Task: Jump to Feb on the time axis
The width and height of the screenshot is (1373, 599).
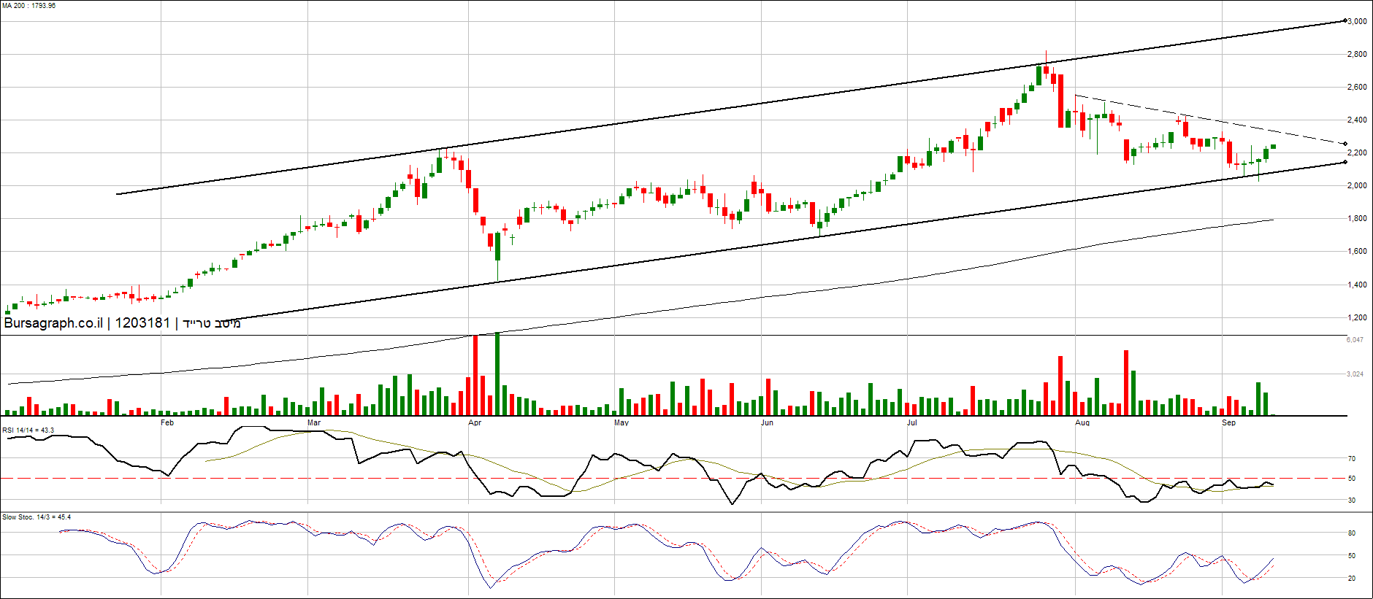Action: 167,423
